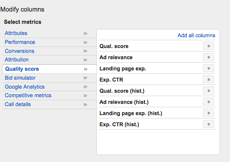Expand Attributes metrics chevron arrow
Viewport: 230px width, 162px height.
click(85, 34)
